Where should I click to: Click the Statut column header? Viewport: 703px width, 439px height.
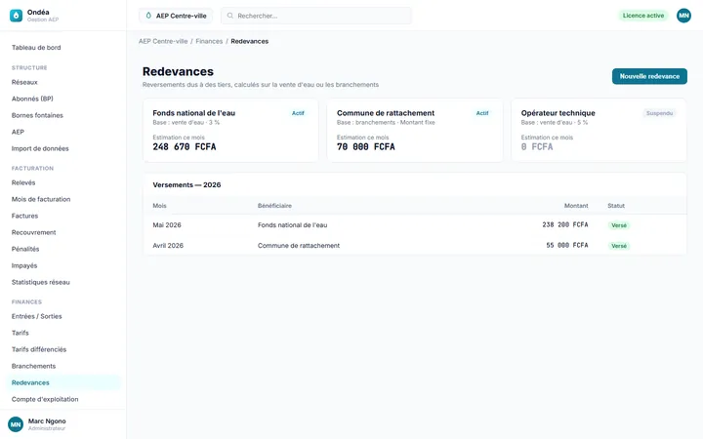click(x=616, y=206)
